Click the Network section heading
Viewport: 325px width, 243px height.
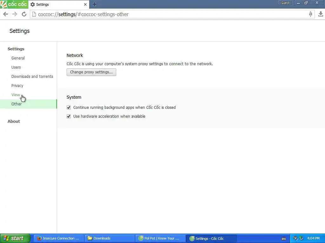[75, 55]
